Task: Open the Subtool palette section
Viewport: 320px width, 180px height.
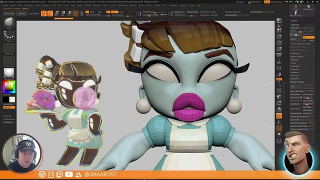Action: click(294, 21)
